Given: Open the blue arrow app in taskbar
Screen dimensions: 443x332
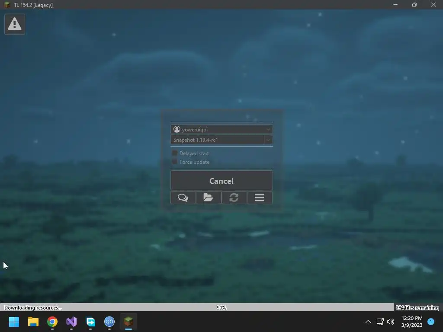Looking at the screenshot, I should point(90,322).
